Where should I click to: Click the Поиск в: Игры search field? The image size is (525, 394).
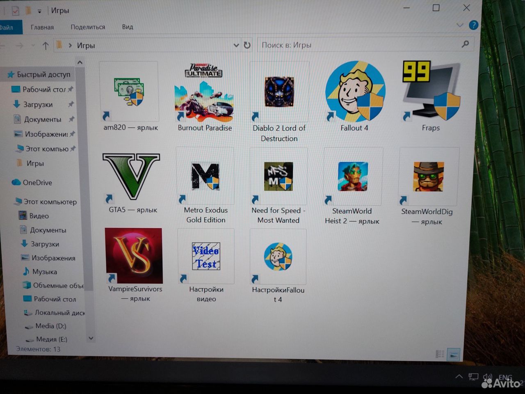(x=365, y=45)
